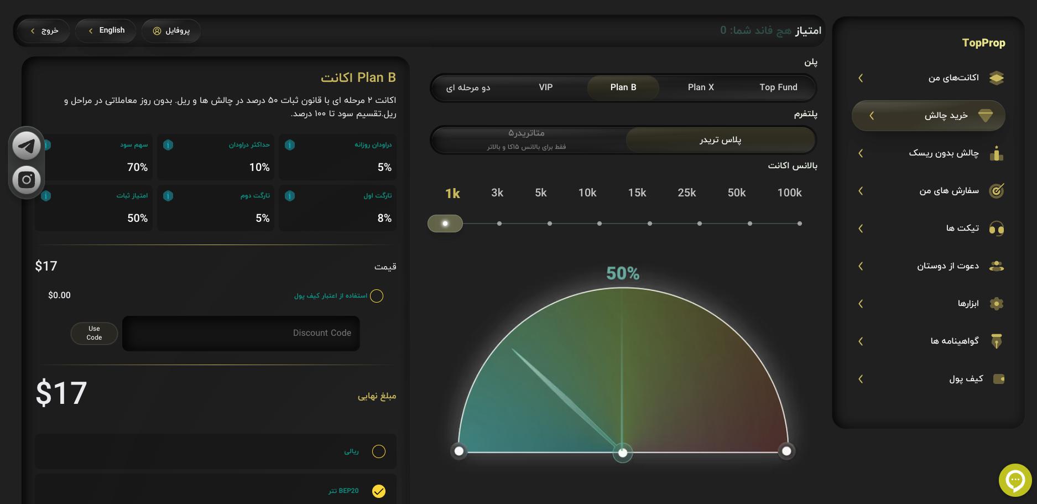Select the Top Fund plan tab
Screen dimensions: 1037x504
coord(778,87)
